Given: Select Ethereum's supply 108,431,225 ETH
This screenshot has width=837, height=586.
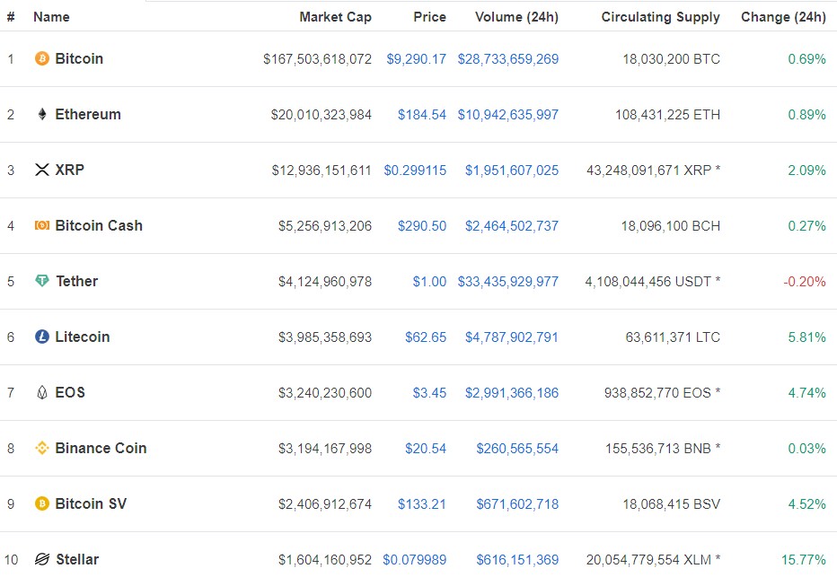Looking at the screenshot, I should 668,115.
